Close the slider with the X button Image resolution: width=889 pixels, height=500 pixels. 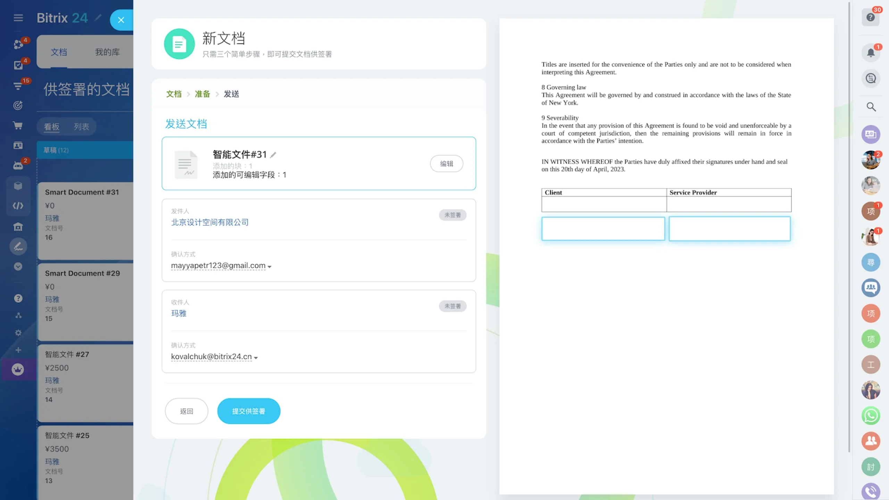(121, 20)
